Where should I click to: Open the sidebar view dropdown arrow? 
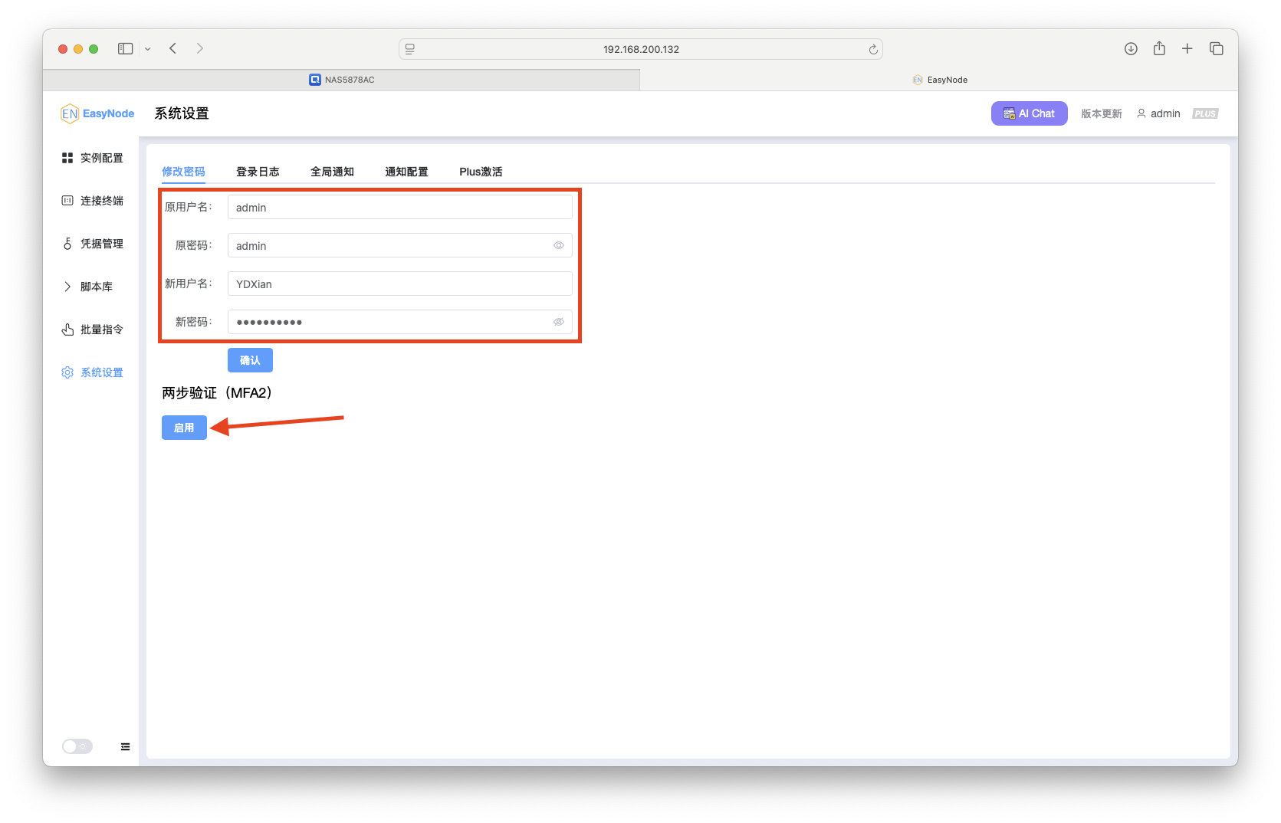[x=148, y=48]
